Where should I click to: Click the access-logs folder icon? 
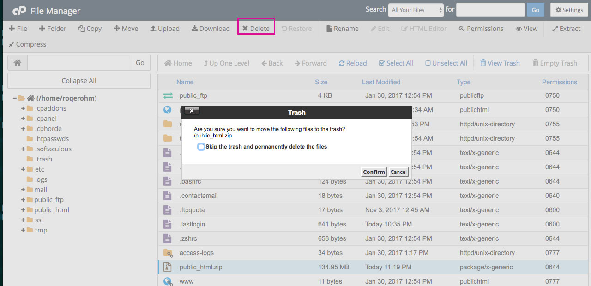coord(168,253)
